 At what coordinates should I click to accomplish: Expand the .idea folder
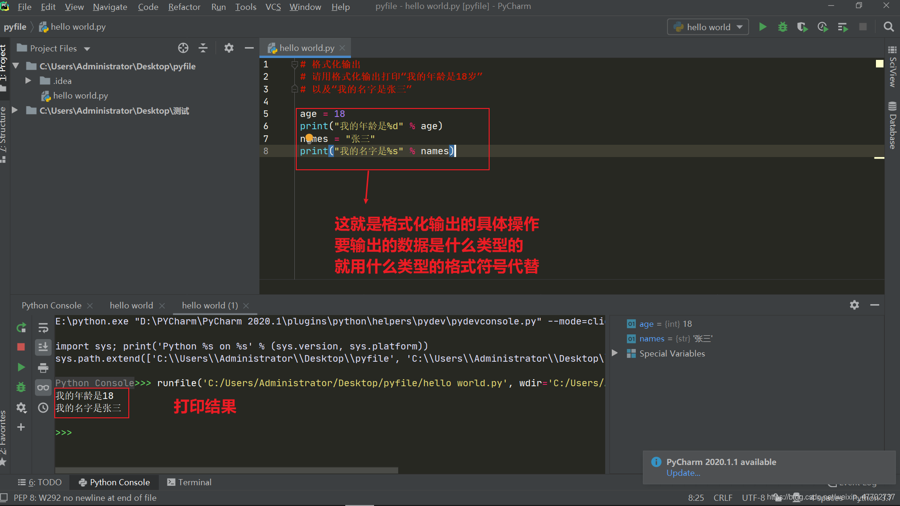pos(28,81)
